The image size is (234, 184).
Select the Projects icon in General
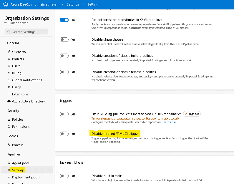pyautogui.click(x=9, y=59)
